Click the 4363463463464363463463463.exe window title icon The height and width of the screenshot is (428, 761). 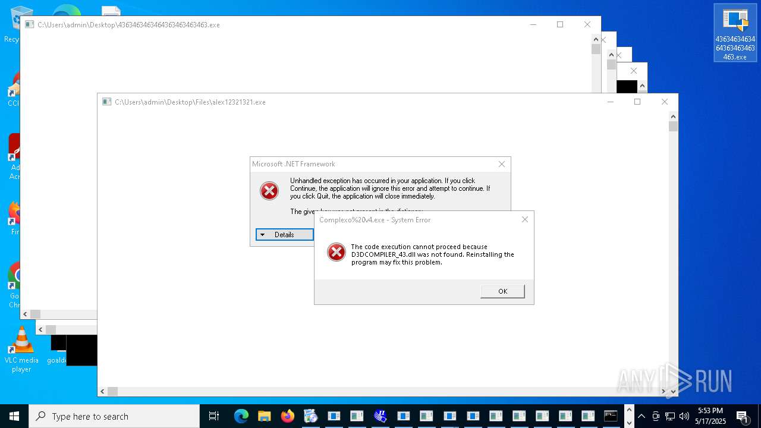tap(29, 24)
